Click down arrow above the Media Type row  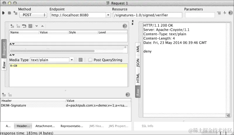(x=13, y=55)
